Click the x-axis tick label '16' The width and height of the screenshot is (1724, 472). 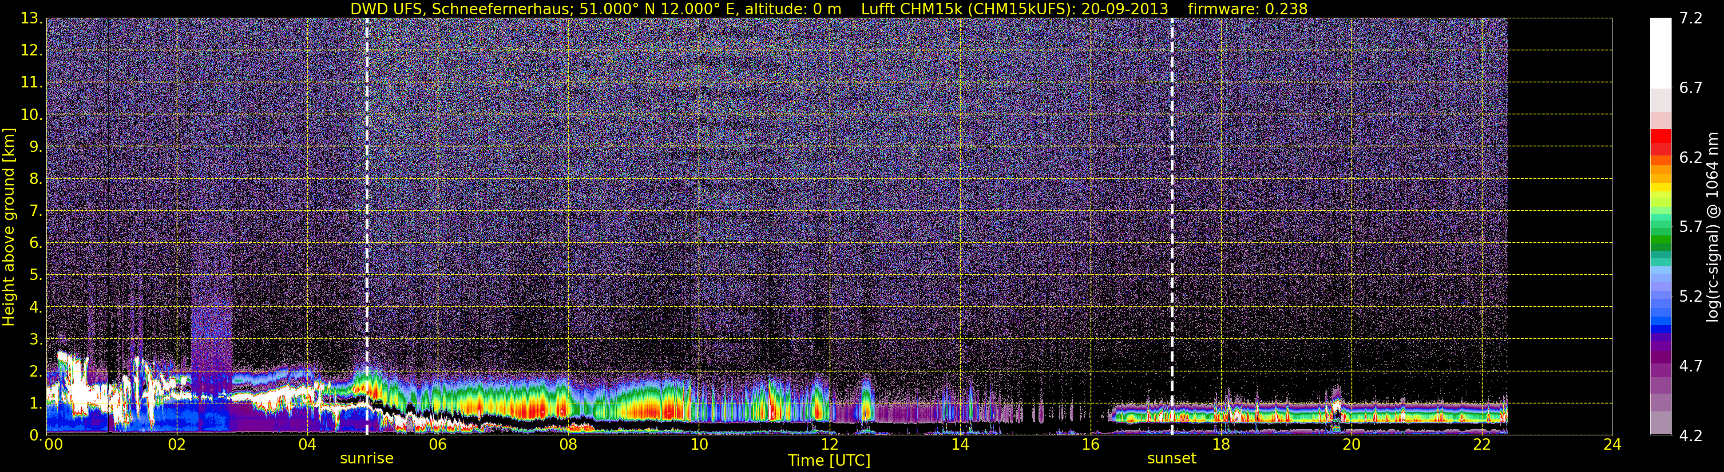pos(1090,445)
